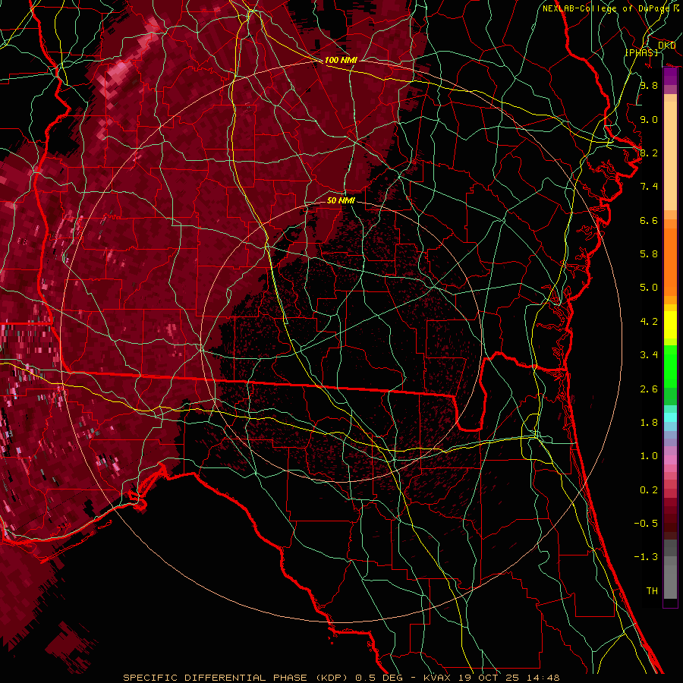Viewport: 683px width, 683px height.
Task: Click the peach band beside the 9.0 label
Action: 670,120
